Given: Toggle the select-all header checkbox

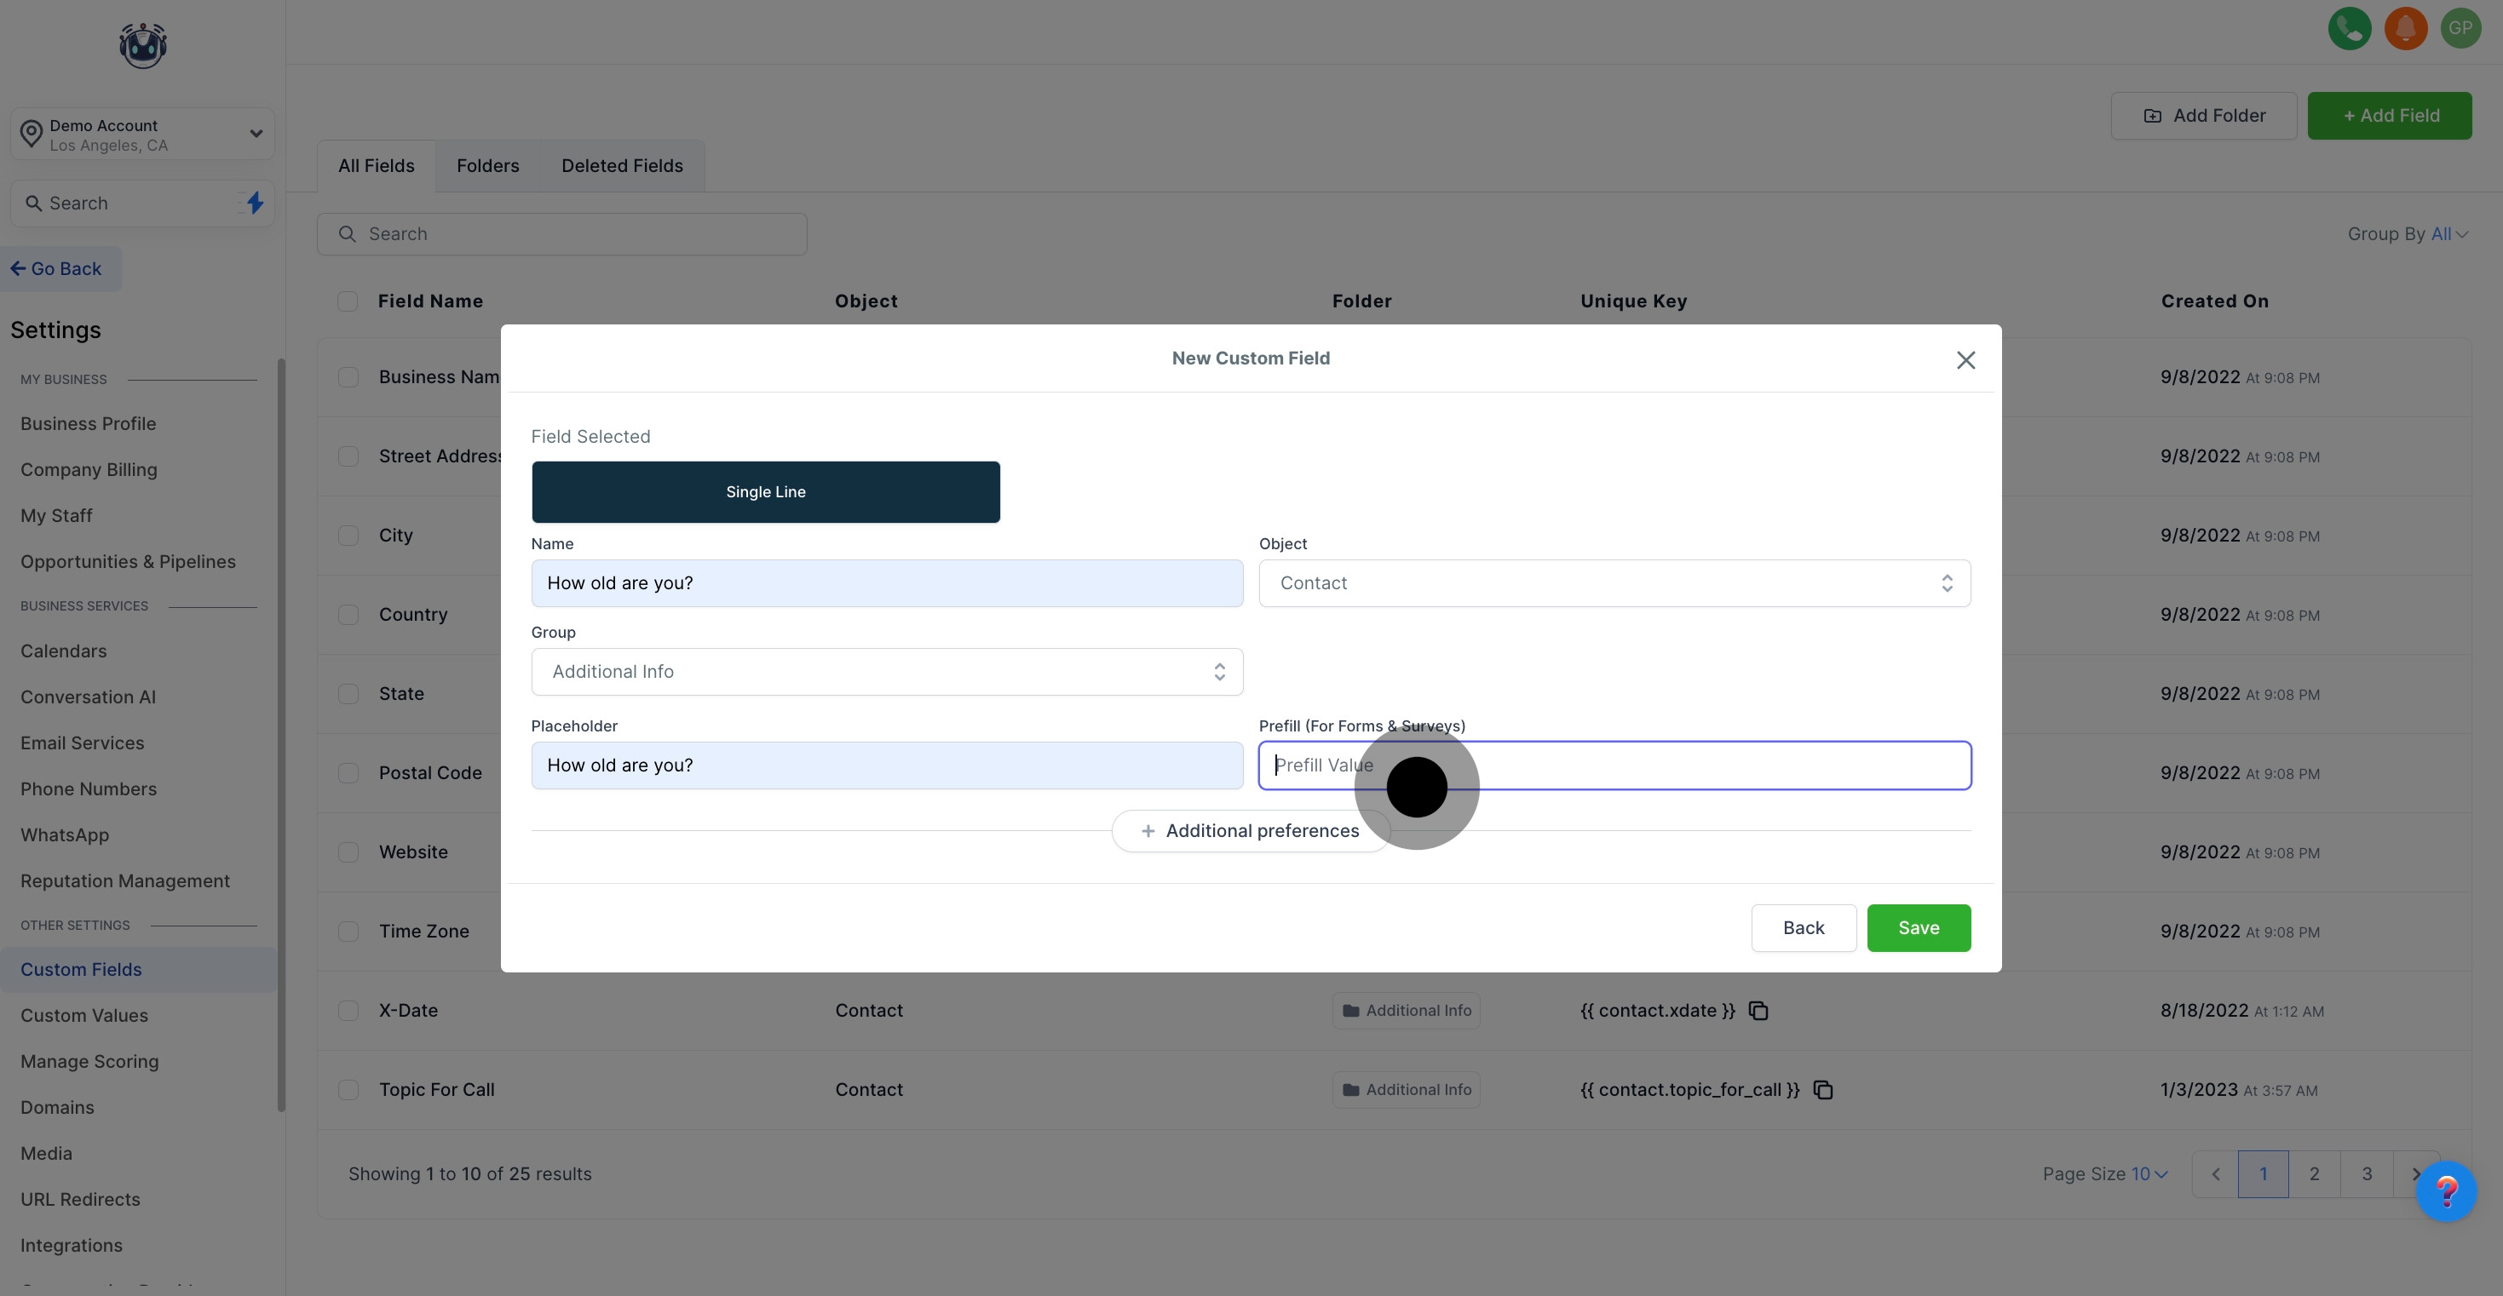Looking at the screenshot, I should [347, 301].
